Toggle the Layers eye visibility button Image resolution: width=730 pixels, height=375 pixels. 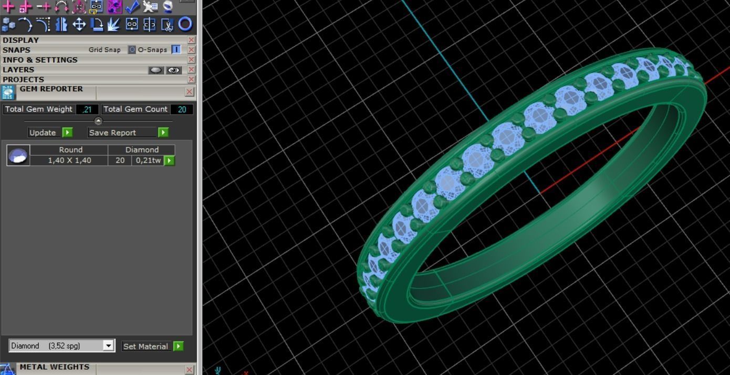click(173, 70)
